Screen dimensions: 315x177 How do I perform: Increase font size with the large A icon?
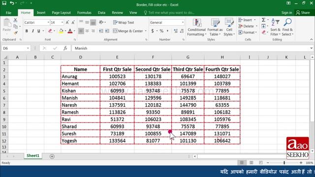point(67,22)
